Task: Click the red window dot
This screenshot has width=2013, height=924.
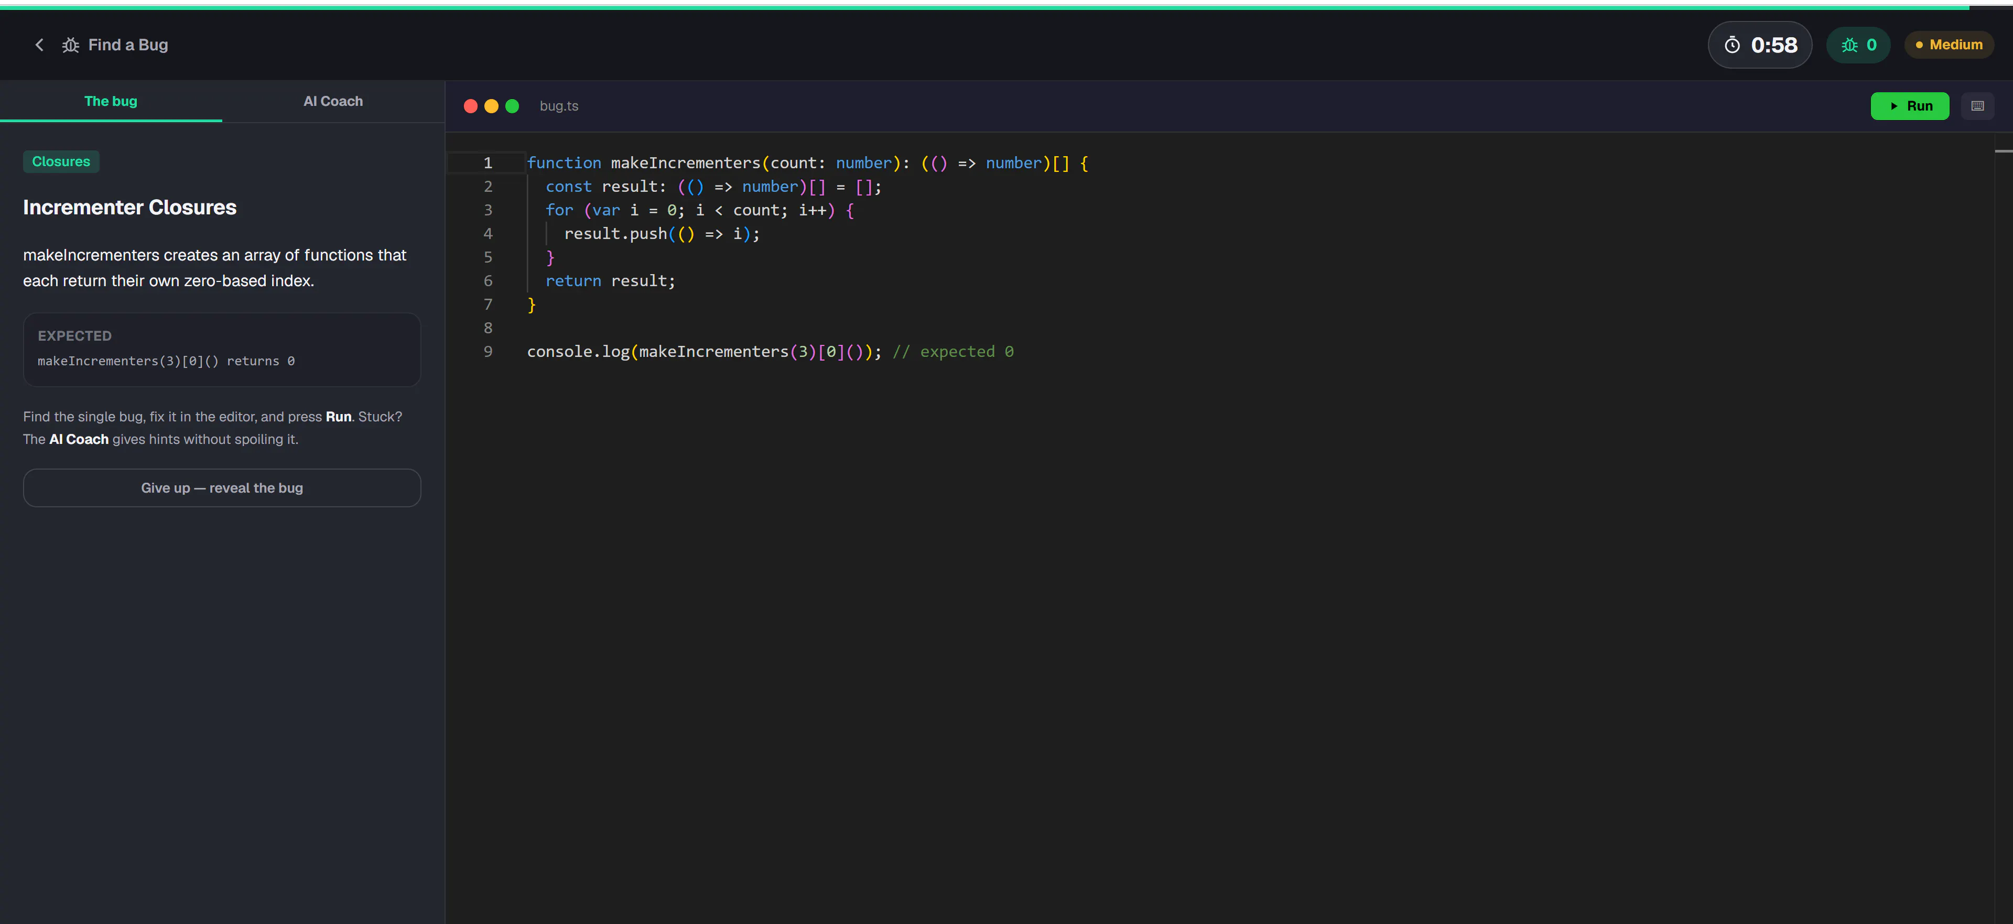Action: 470,106
